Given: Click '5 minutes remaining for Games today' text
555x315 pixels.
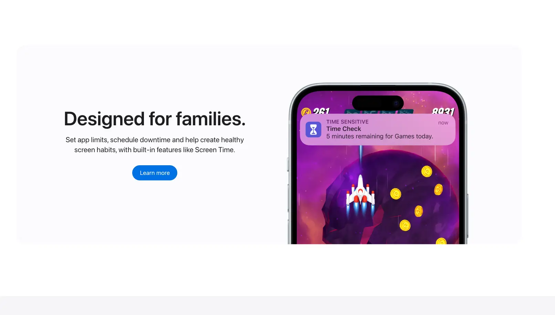Looking at the screenshot, I should click(379, 136).
